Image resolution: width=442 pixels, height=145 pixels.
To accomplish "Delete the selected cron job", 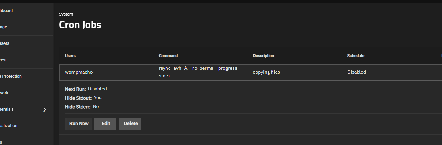I will click(131, 124).
